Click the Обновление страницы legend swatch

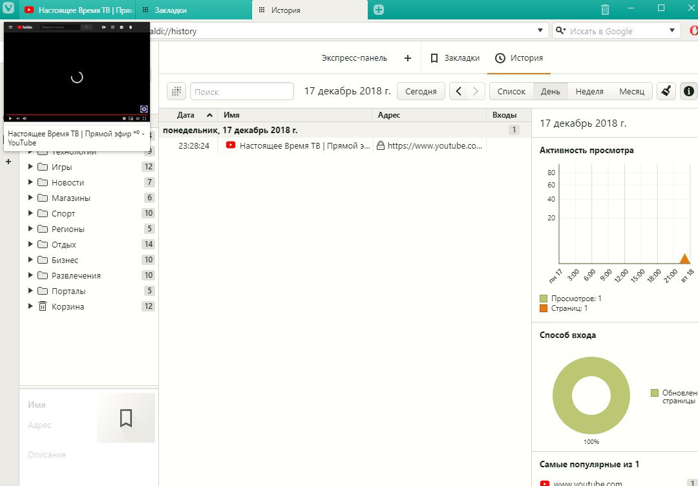click(x=654, y=393)
